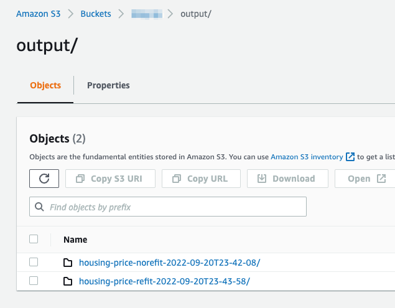
Task: Go to Amazon S3 breadcrumb link
Action: [x=39, y=14]
